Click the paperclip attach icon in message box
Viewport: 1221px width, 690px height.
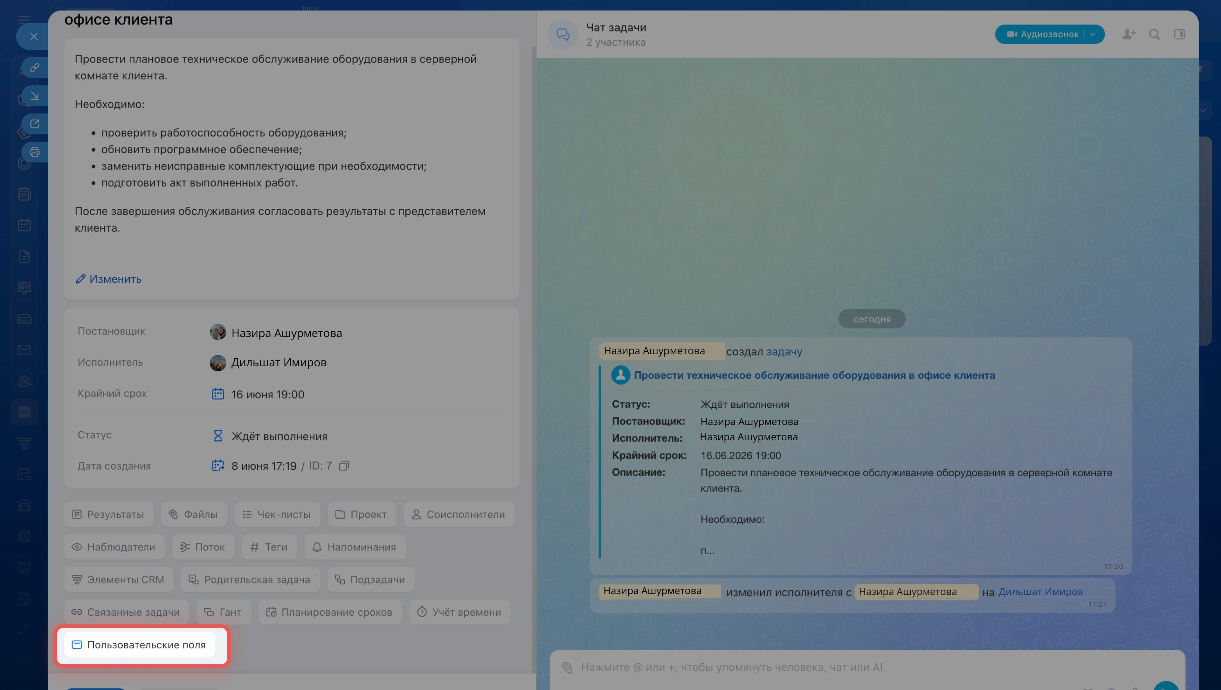(x=567, y=667)
